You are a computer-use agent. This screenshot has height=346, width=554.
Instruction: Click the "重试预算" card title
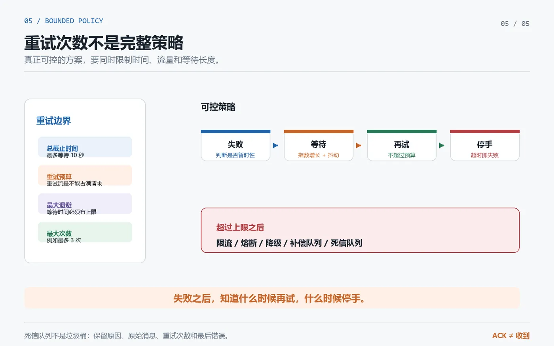point(59,177)
